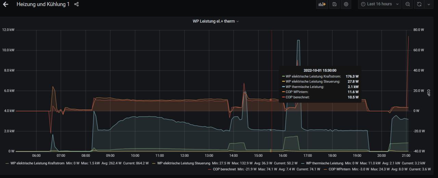Click the dashboard title Heizung und Kühlung 1

[x=43, y=4]
